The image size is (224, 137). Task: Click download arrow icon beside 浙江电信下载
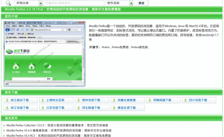7,108
